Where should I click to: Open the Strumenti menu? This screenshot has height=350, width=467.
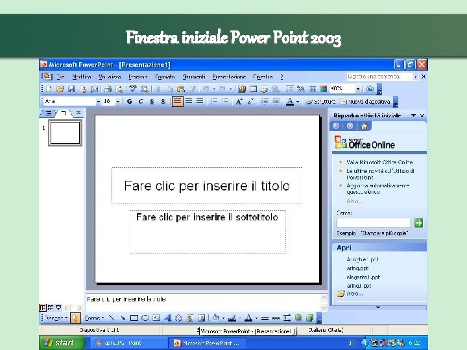(x=194, y=76)
